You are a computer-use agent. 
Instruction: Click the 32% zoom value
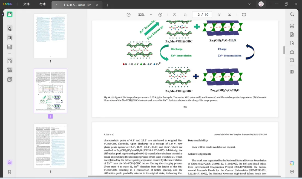(x=141, y=15)
